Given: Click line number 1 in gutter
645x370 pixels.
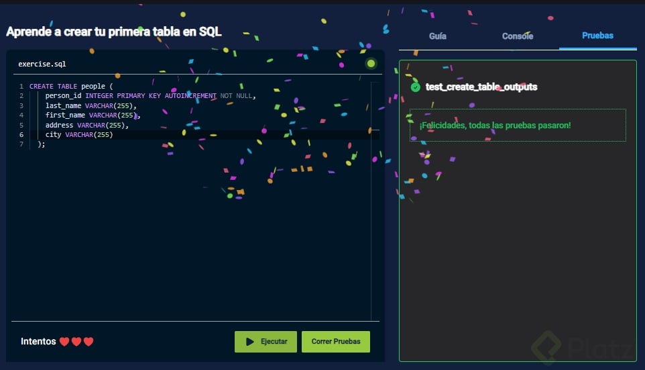Looking at the screenshot, I should tap(21, 86).
